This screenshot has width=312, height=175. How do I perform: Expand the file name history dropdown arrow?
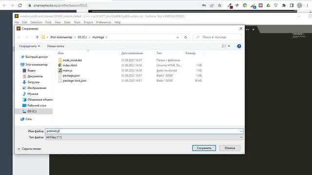click(x=241, y=131)
